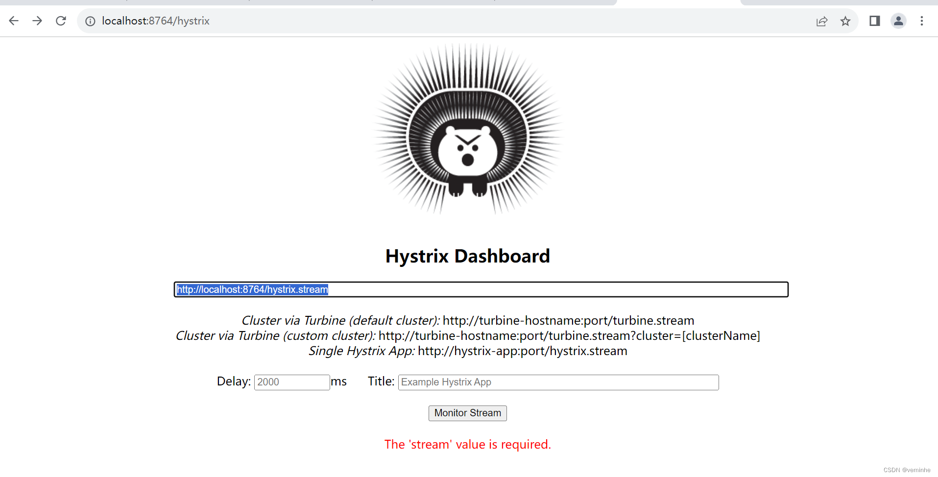Focus the Delay input field
Image resolution: width=938 pixels, height=477 pixels.
point(292,382)
